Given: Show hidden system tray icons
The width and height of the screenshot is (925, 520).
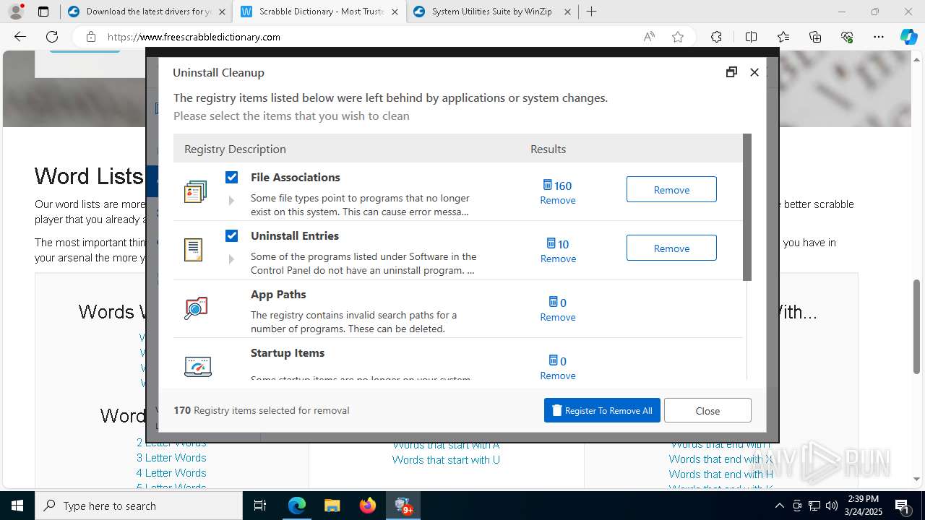Looking at the screenshot, I should point(779,506).
